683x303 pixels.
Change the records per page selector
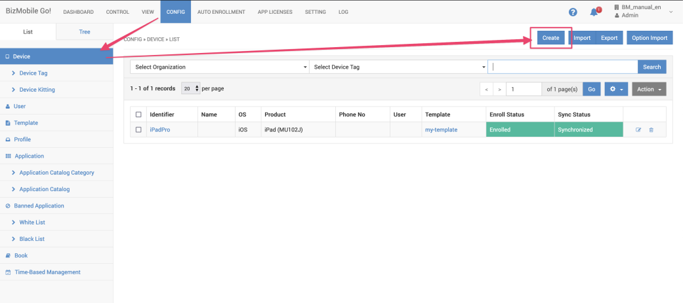pyautogui.click(x=190, y=88)
